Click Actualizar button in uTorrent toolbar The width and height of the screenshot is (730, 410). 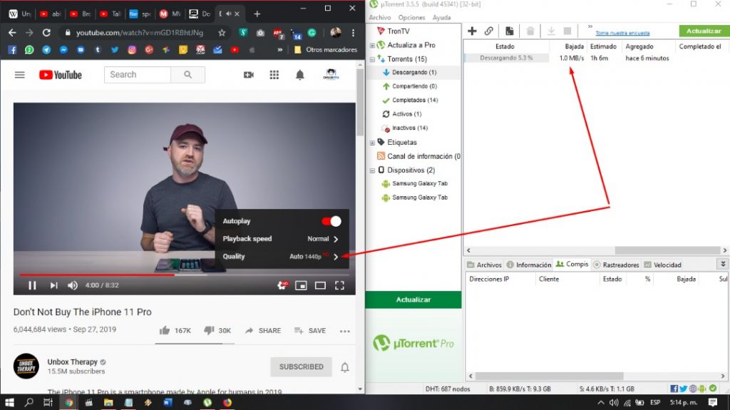[704, 31]
